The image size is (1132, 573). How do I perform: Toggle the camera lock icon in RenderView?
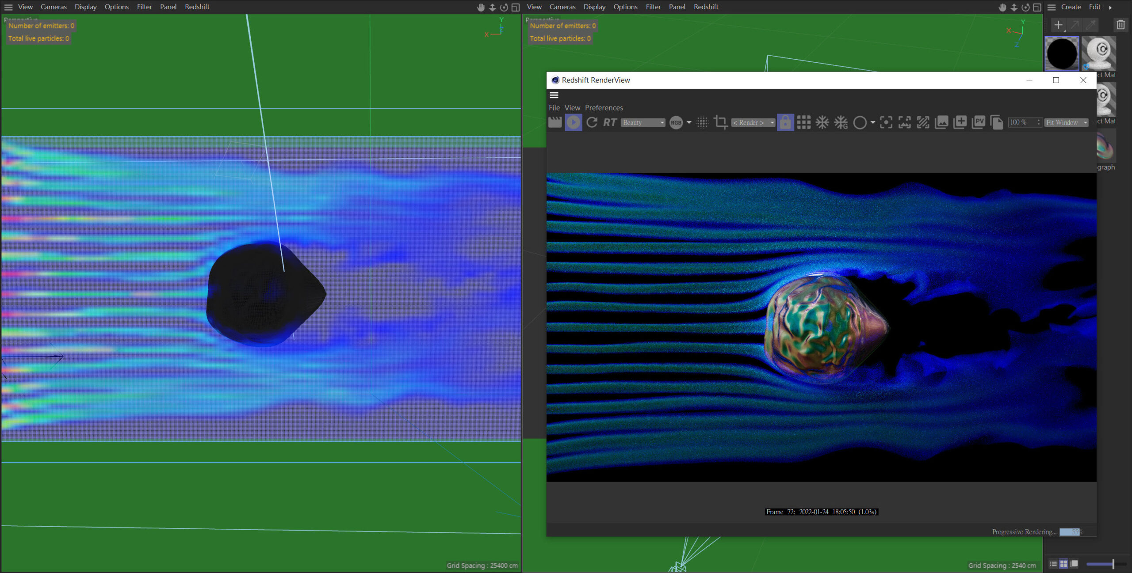pyautogui.click(x=785, y=122)
